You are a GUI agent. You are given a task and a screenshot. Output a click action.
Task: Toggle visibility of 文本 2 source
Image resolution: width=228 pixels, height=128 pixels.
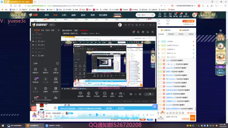[x=33, y=45]
